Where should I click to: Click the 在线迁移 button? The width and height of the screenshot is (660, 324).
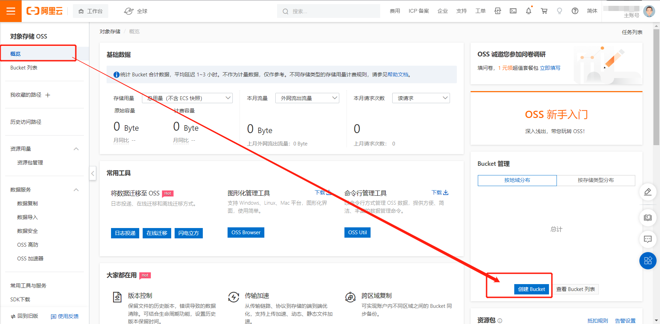157,233
